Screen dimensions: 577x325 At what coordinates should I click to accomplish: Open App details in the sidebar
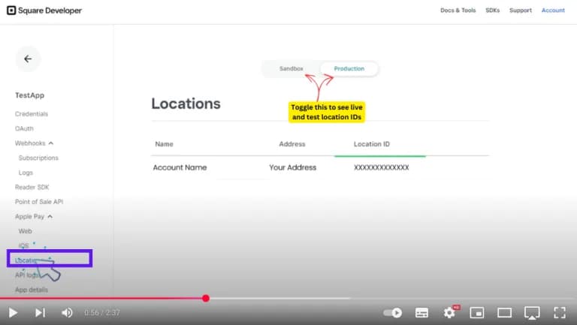pyautogui.click(x=32, y=290)
